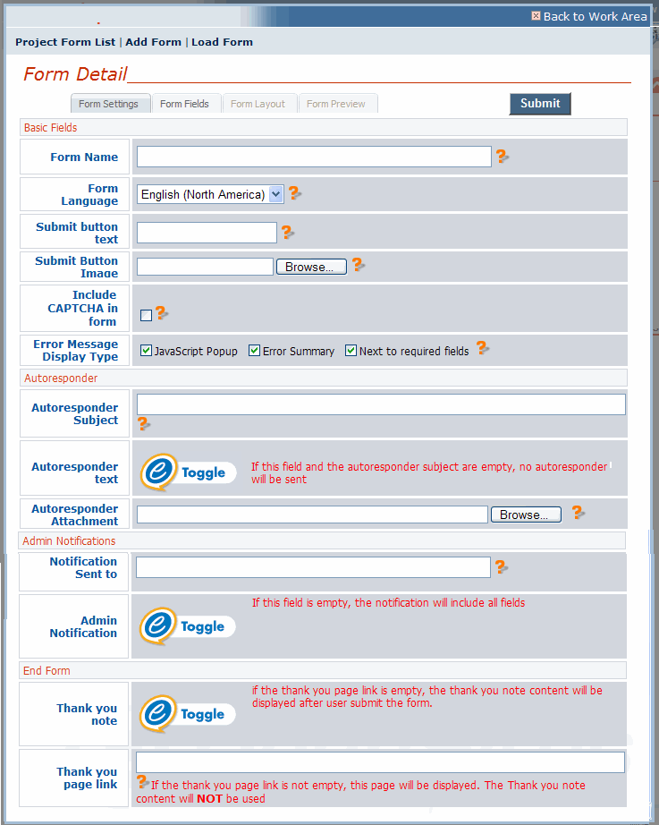Toggle the Admin Notification editor
The width and height of the screenshot is (659, 825).
(188, 626)
